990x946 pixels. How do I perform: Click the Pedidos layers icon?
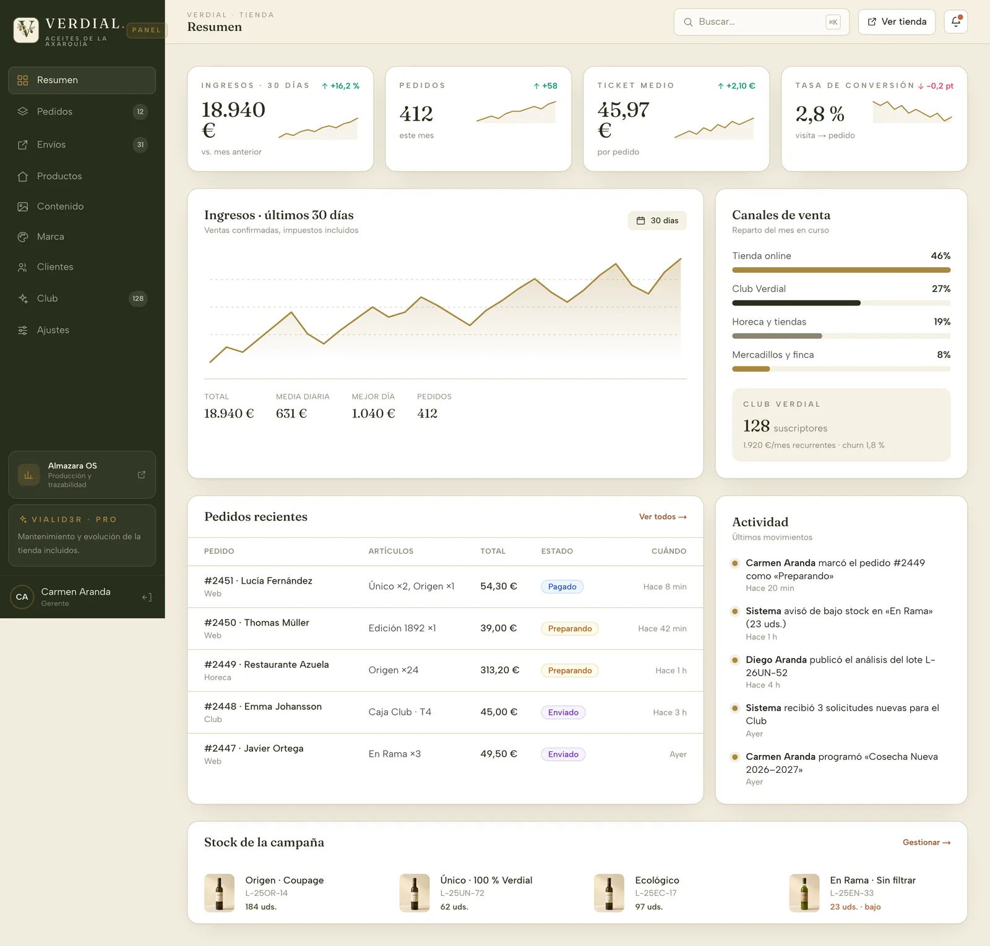click(x=23, y=112)
